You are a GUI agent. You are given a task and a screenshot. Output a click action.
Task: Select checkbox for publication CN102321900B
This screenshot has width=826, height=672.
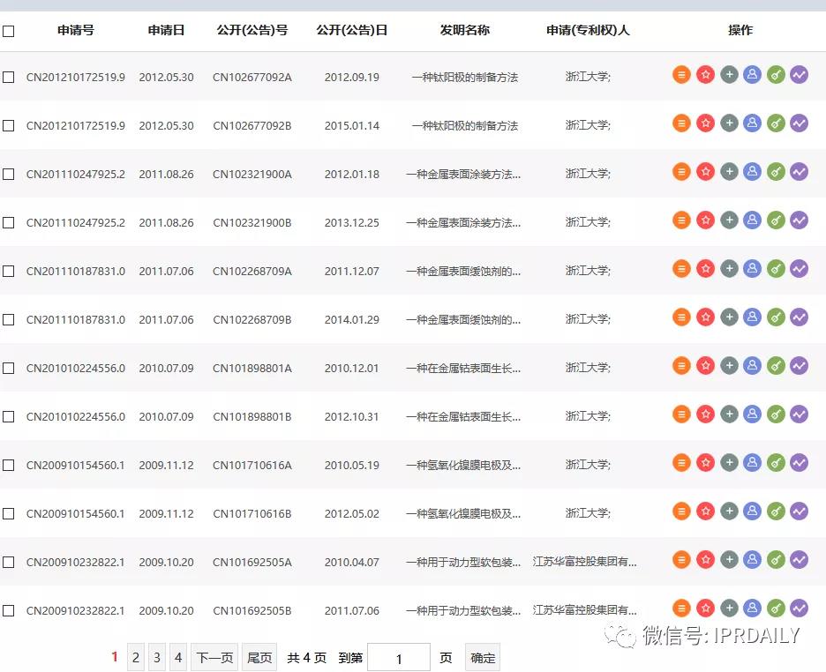[x=9, y=222]
